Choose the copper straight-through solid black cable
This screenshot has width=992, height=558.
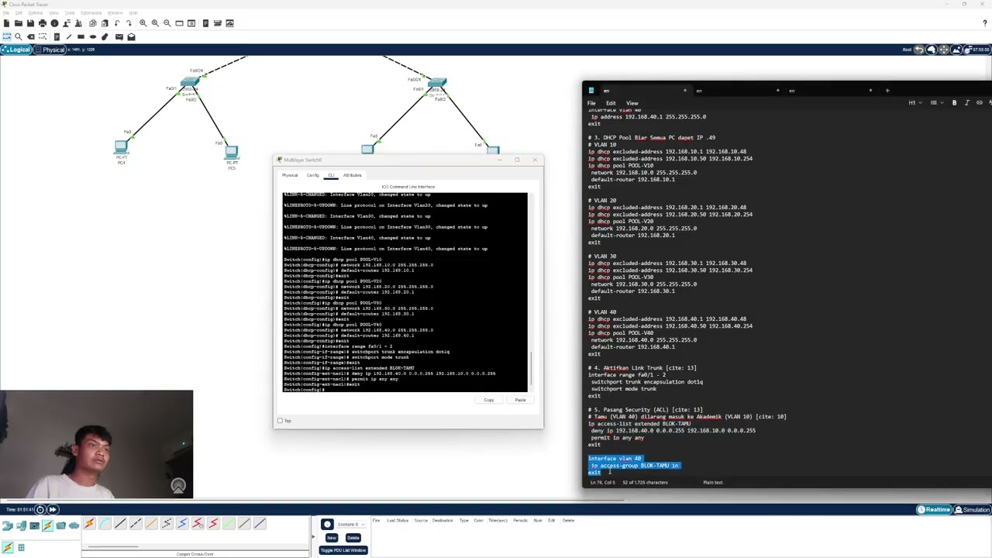pyautogui.click(x=120, y=525)
